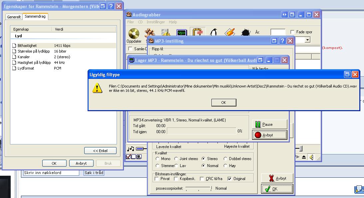Click the help question mark in Egenskaper dialog
This screenshot has width=364, height=198.
[111, 6]
